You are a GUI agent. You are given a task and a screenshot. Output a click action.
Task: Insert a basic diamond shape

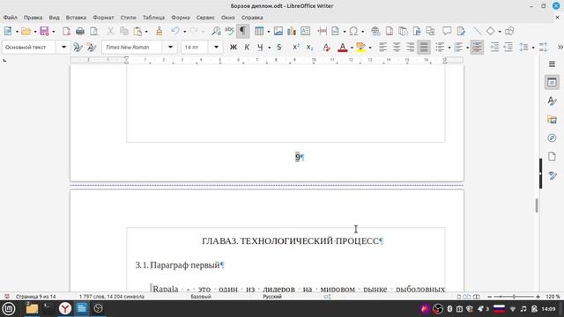coord(490,32)
